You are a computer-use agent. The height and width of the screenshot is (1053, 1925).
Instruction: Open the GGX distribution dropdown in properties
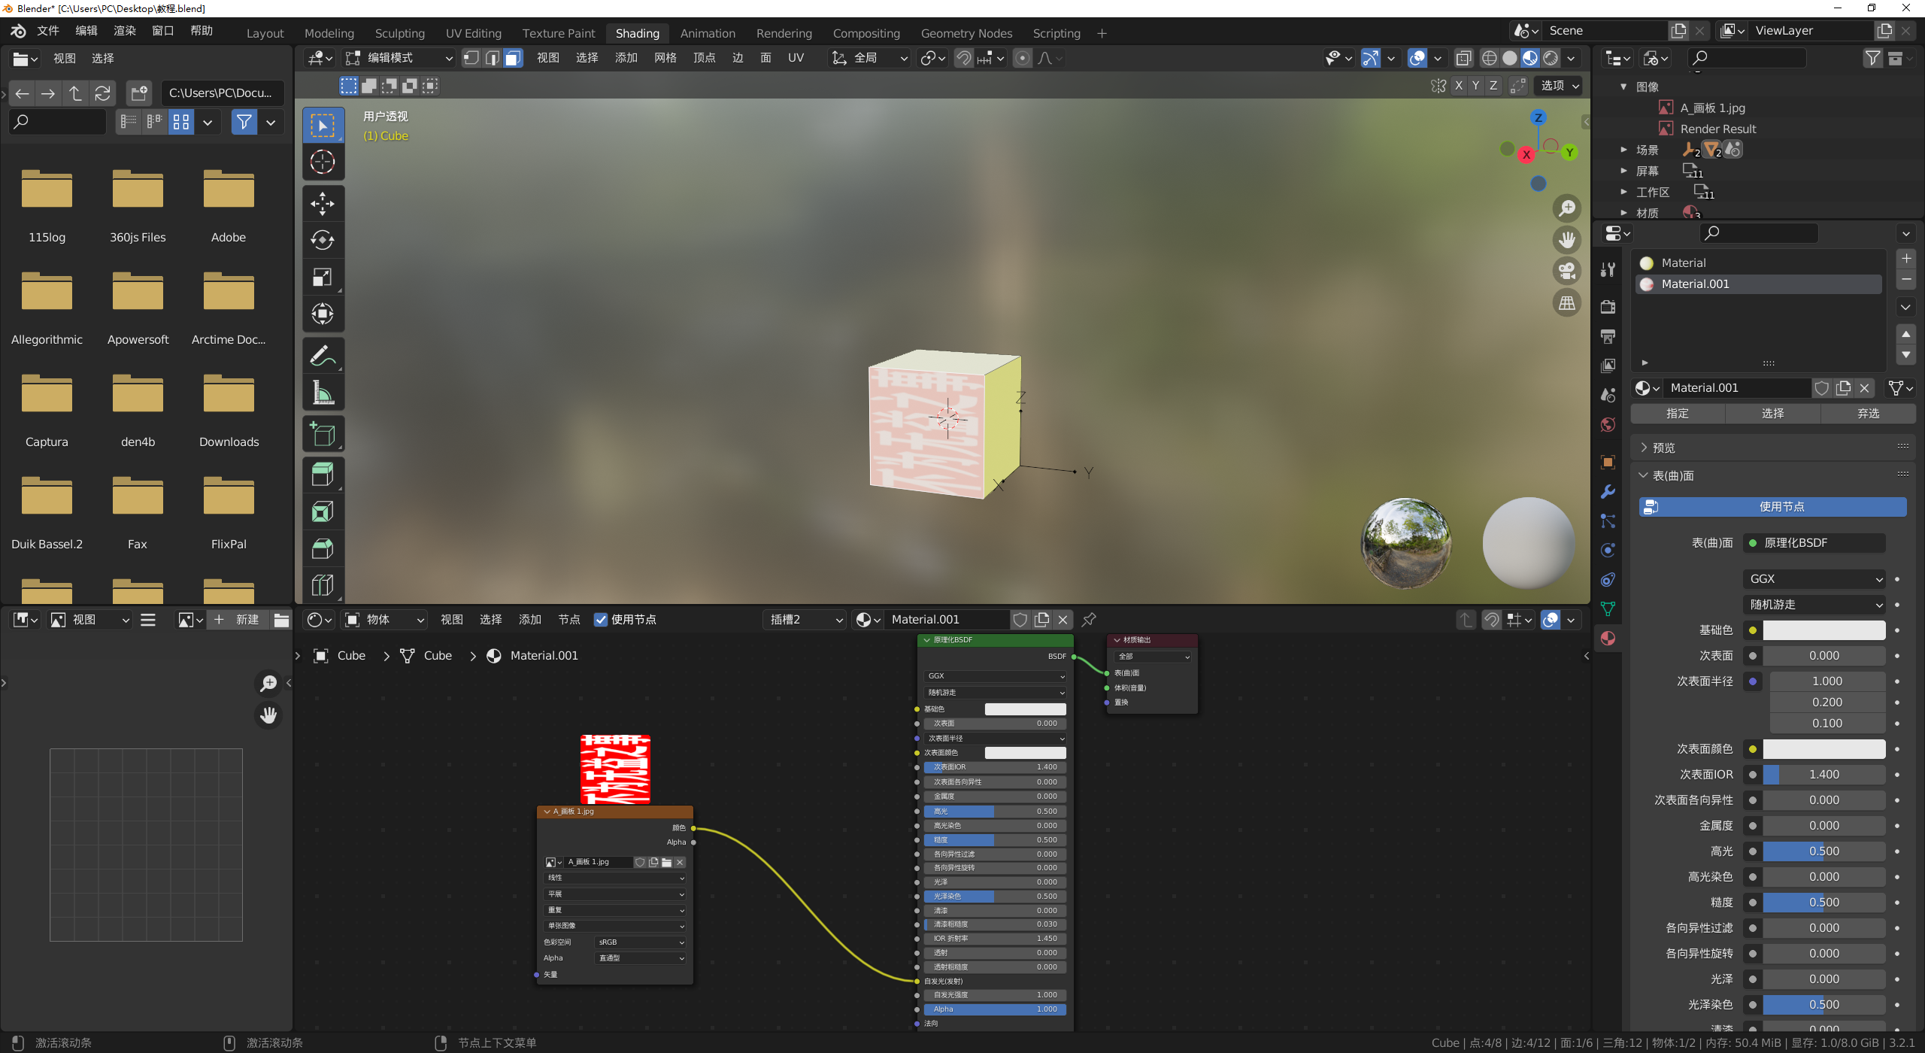1814,578
